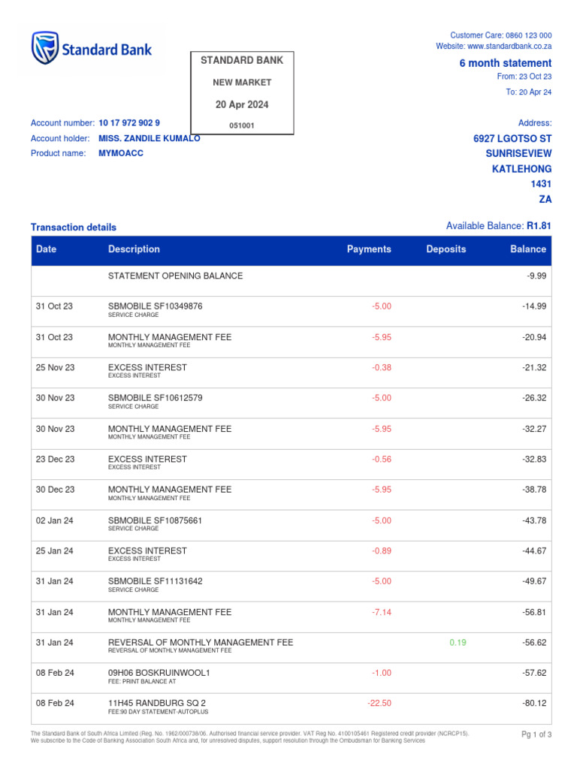577x769 pixels.
Task: Select the Customer Care phone number text
Action: 528,35
